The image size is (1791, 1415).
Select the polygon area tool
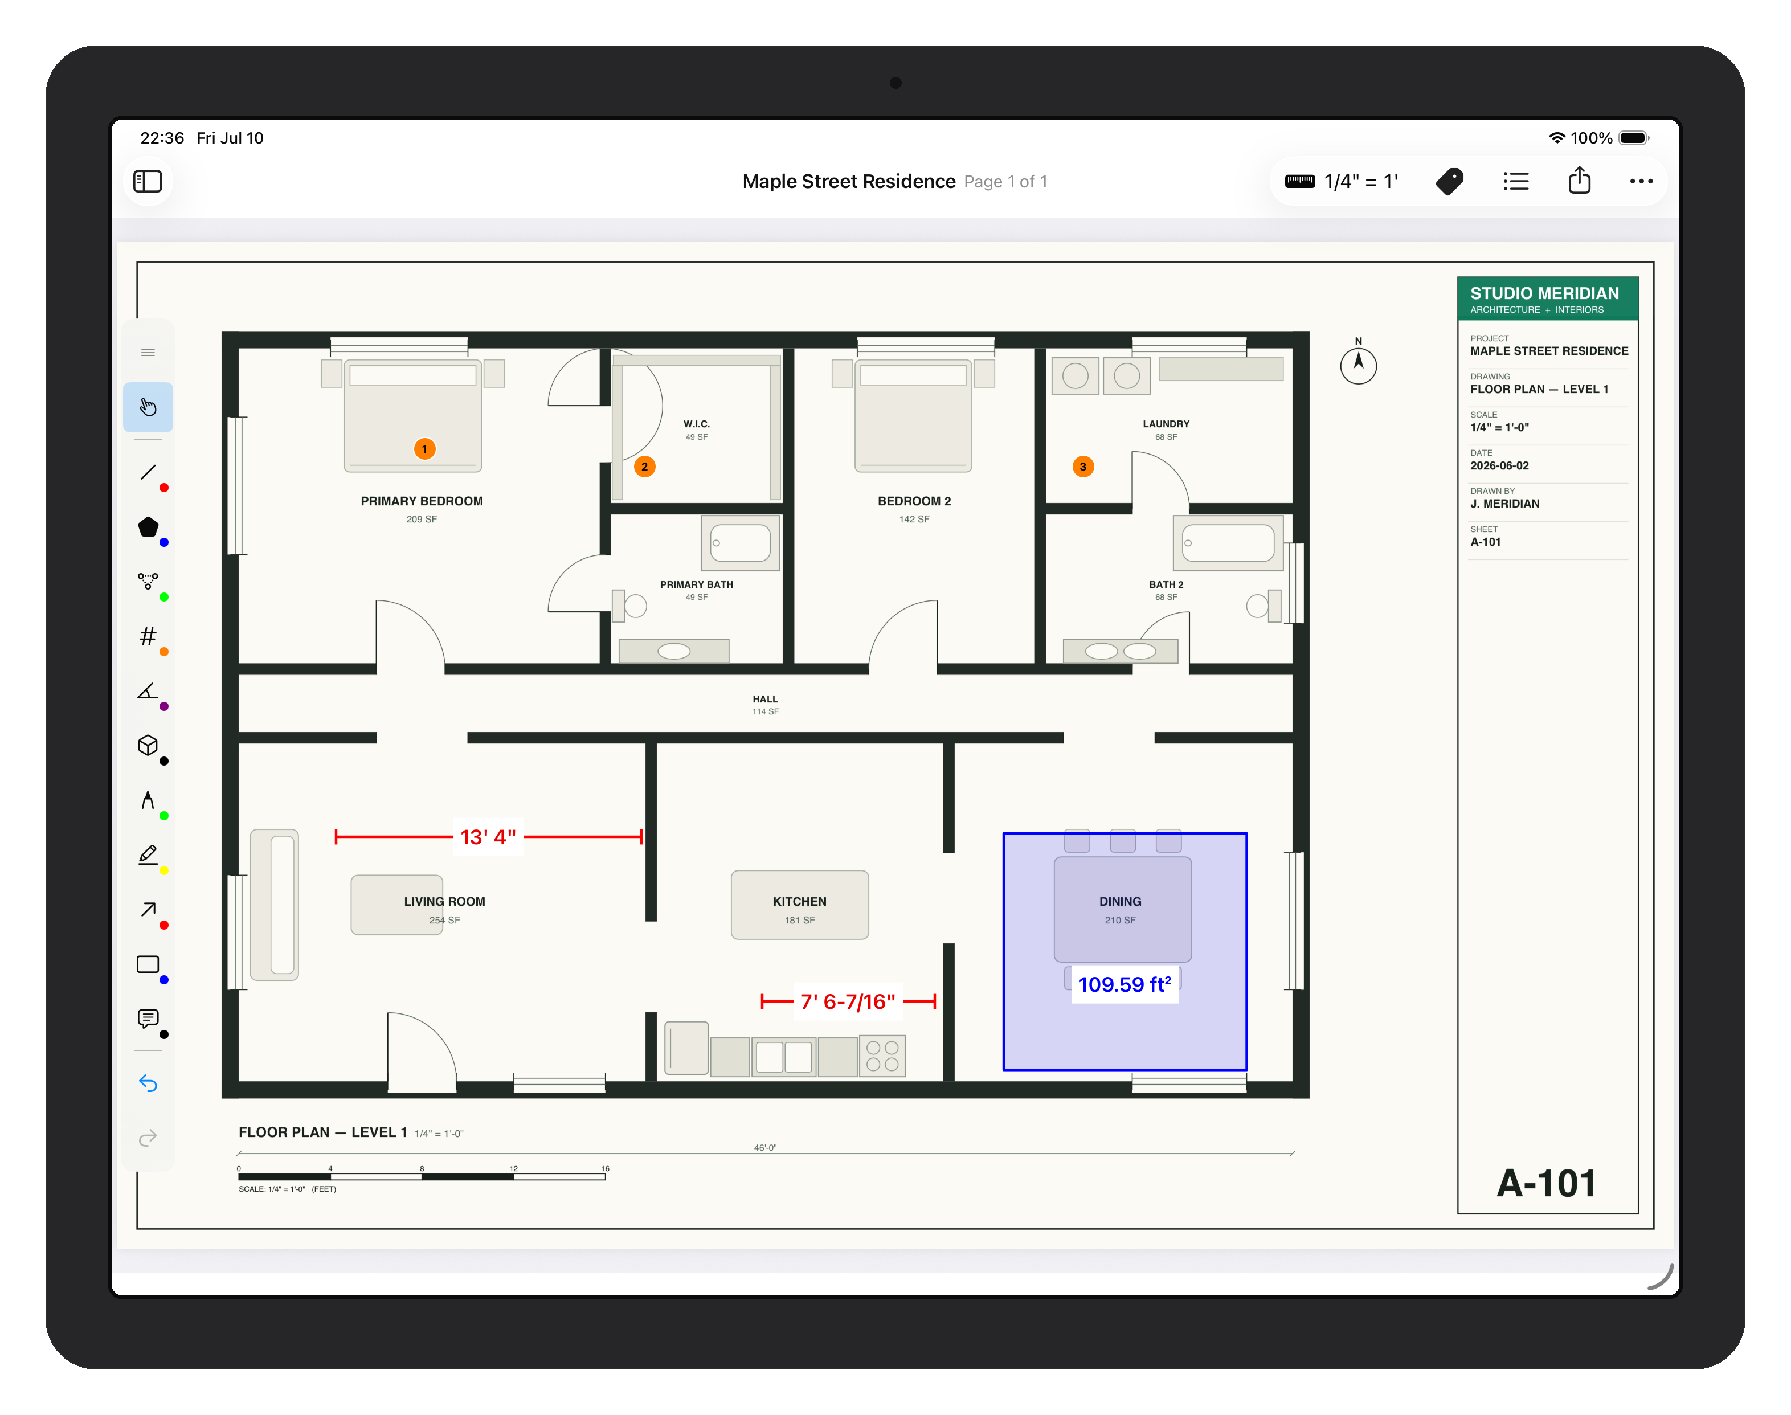[x=148, y=527]
